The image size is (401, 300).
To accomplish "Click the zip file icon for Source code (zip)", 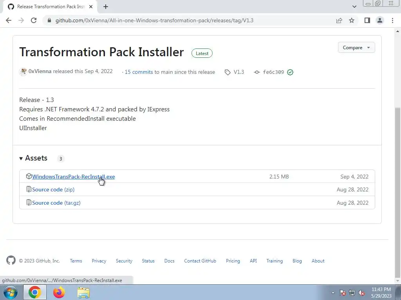I will 29,189.
